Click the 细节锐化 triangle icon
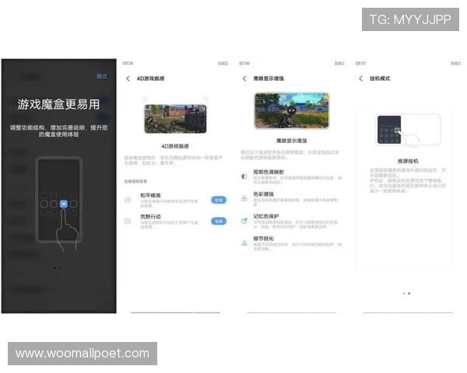The height and width of the screenshot is (373, 467). 244,243
